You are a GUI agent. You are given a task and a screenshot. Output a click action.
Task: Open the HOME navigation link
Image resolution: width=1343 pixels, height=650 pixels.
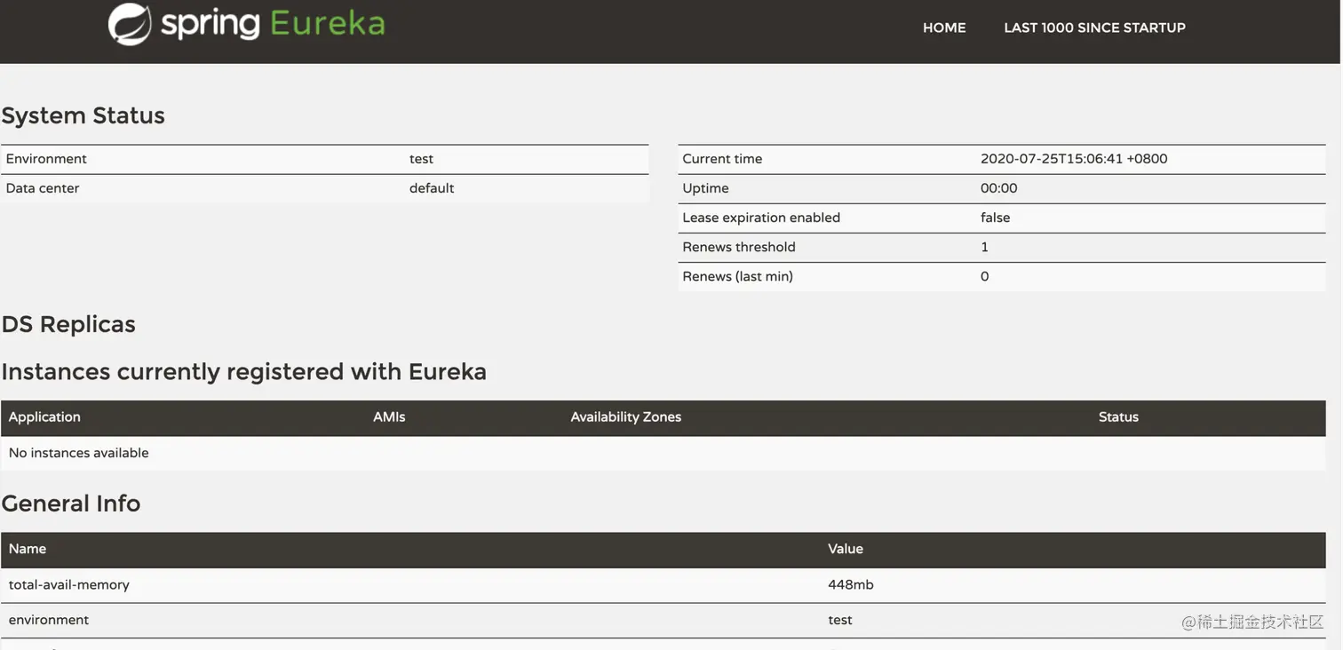coord(944,28)
